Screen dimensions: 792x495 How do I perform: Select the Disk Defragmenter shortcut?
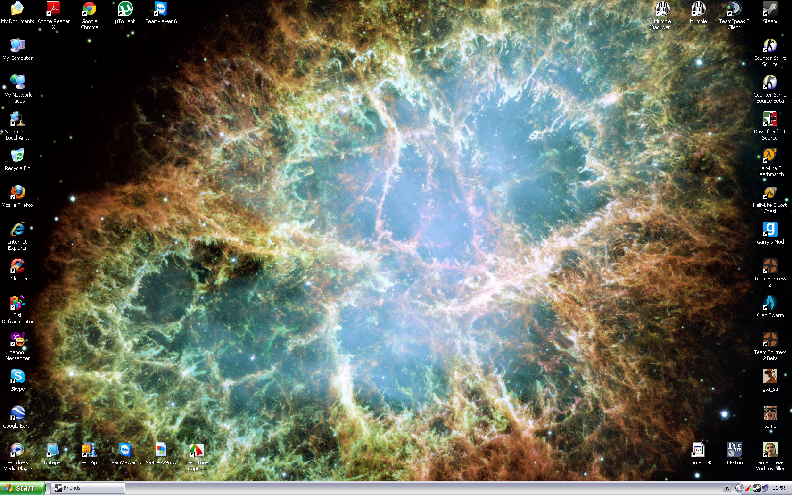point(17,310)
